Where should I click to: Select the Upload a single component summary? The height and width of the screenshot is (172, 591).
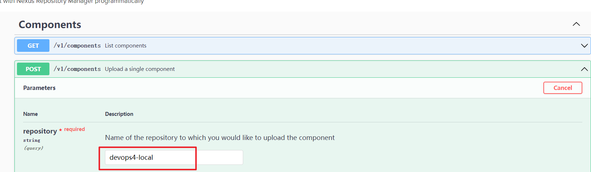tap(140, 69)
